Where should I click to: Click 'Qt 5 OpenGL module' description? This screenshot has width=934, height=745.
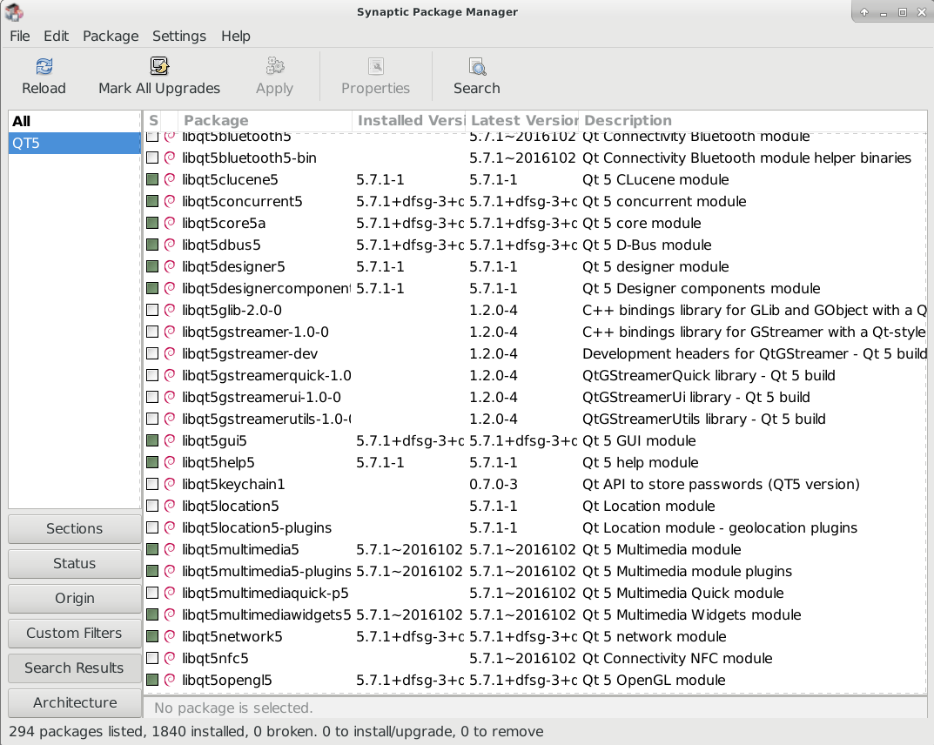654,680
